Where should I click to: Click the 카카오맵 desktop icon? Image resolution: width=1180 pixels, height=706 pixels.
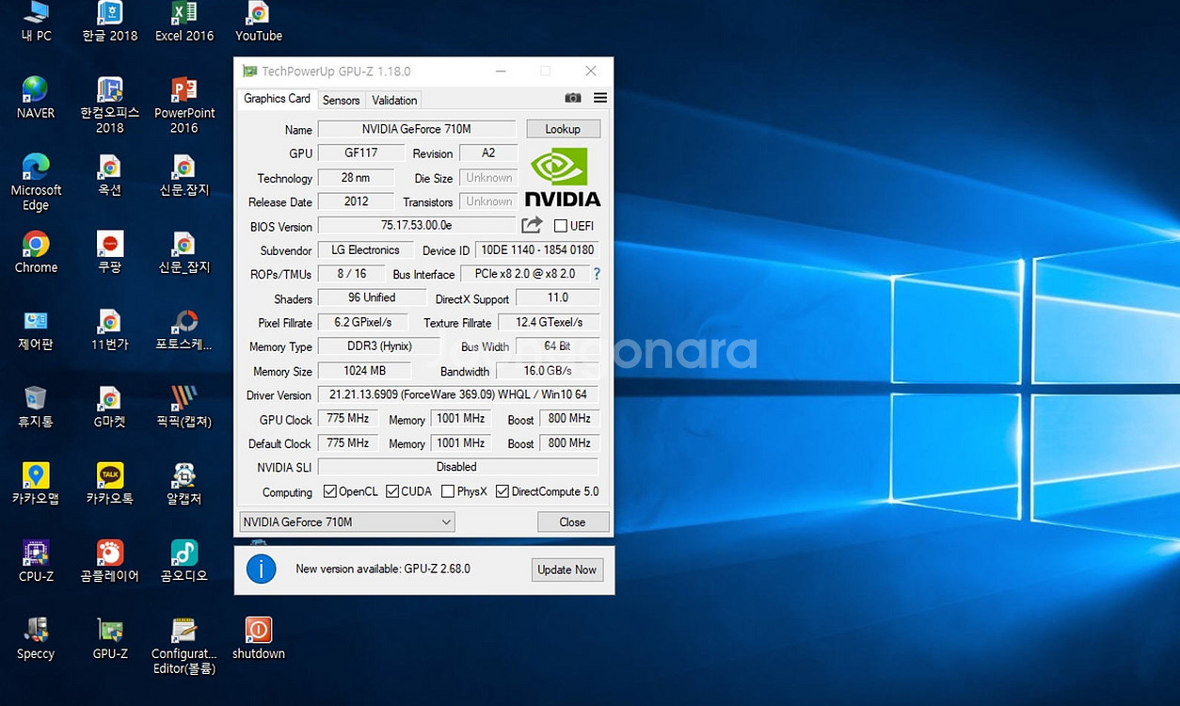click(x=36, y=484)
